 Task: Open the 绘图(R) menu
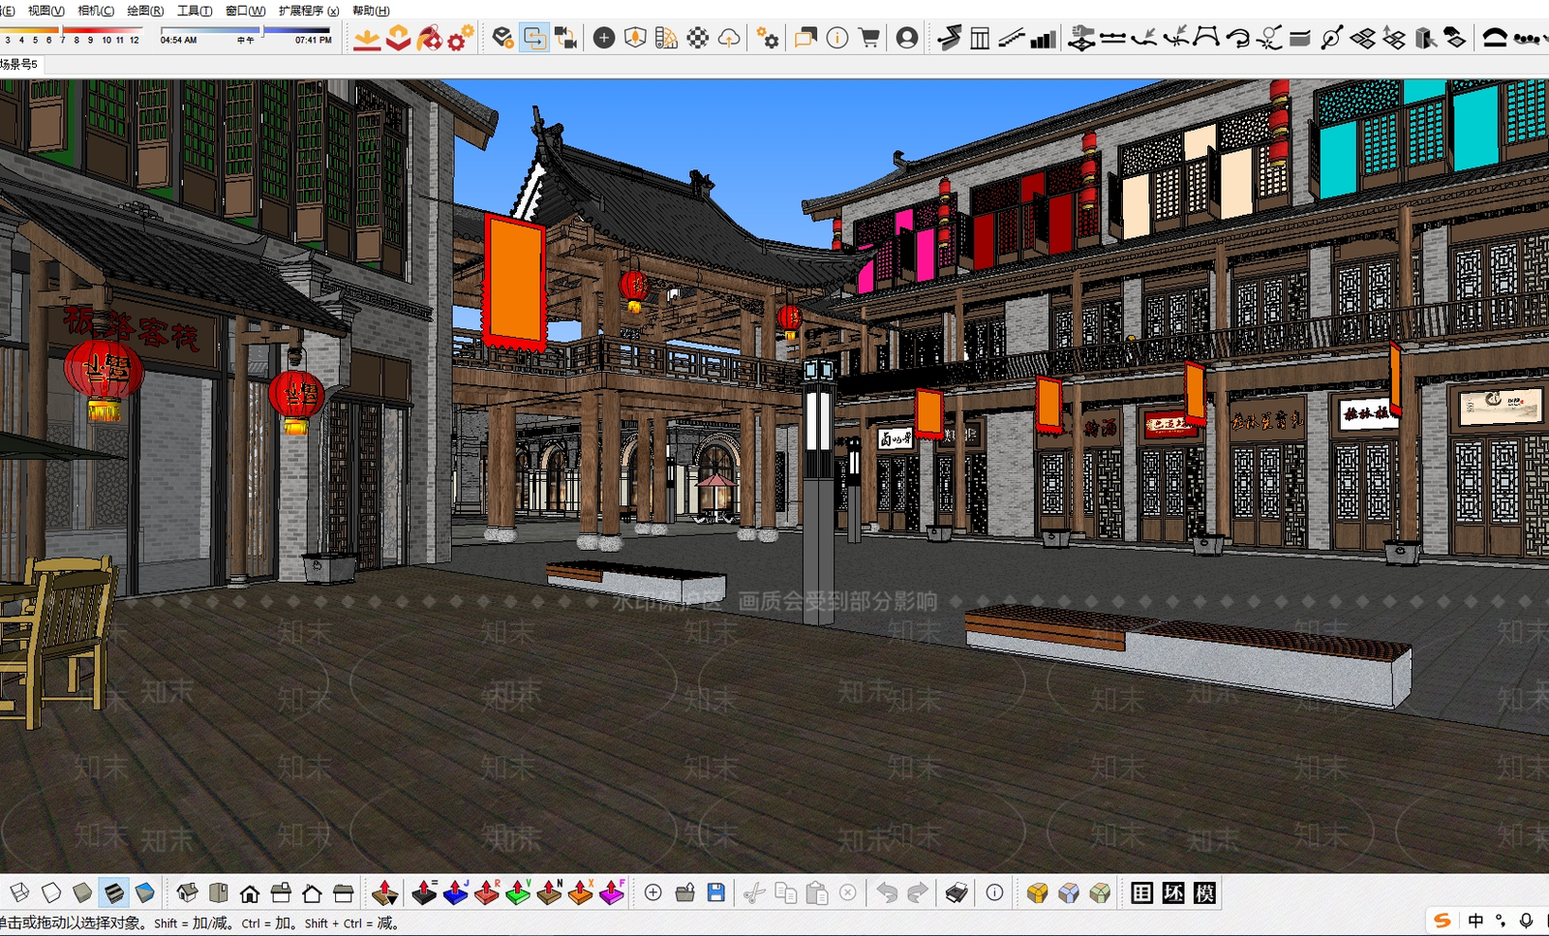click(x=145, y=11)
